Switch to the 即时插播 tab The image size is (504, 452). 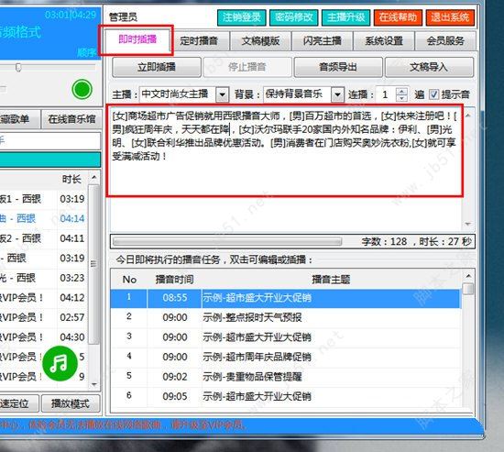pos(137,40)
